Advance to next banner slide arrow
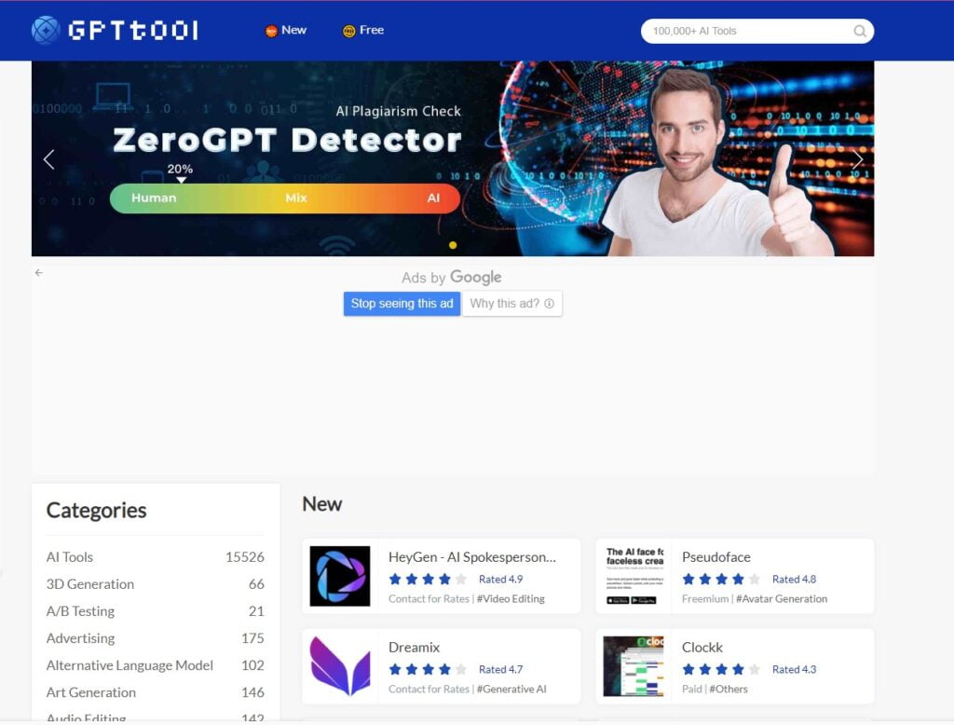This screenshot has height=725, width=954. (x=857, y=159)
